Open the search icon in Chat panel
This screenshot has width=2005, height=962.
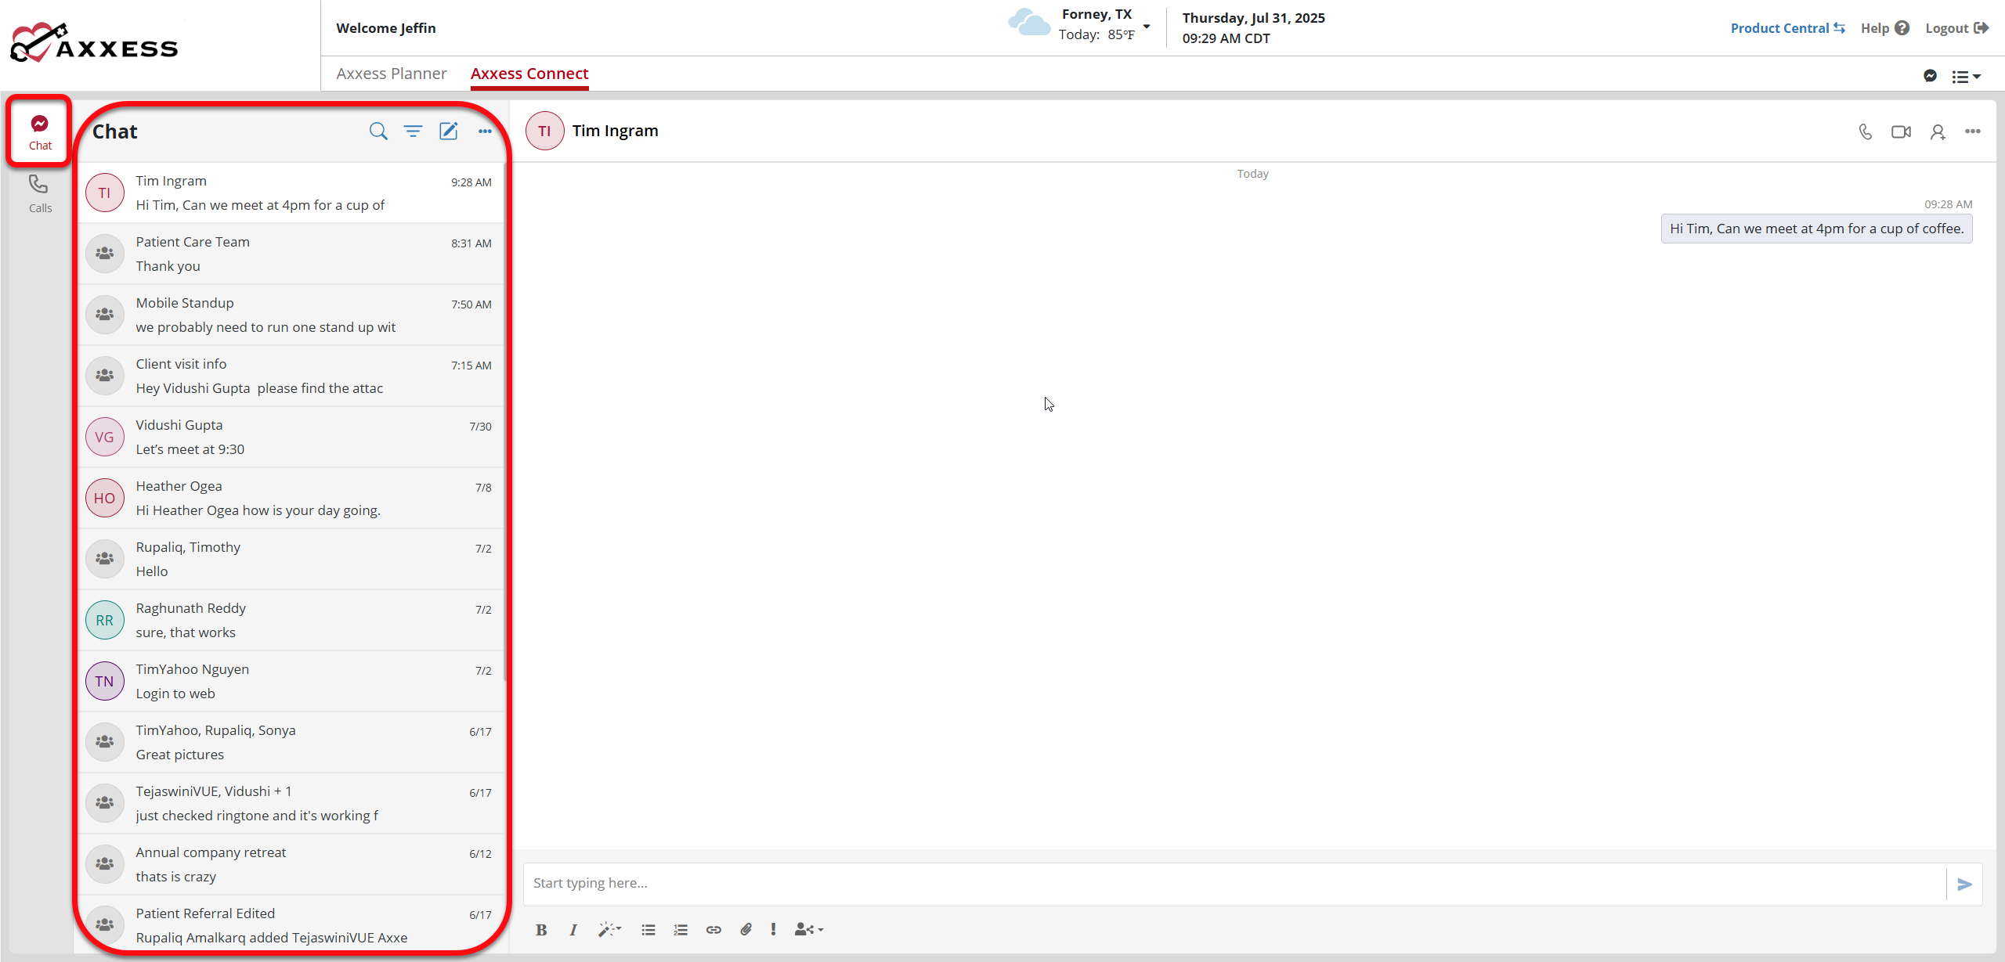point(378,131)
